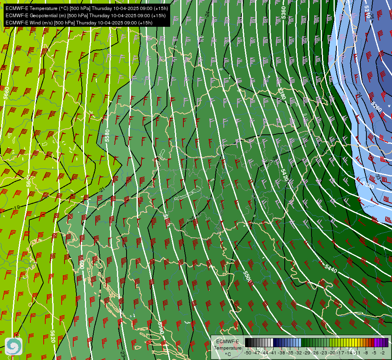Click the 5580 geopotential contour label

pyautogui.click(x=107, y=136)
